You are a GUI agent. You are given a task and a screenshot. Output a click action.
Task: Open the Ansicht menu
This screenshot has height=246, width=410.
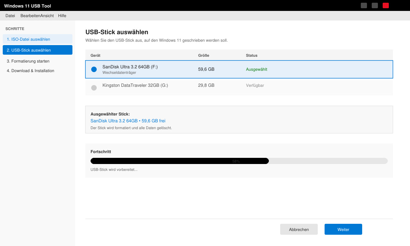point(47,16)
